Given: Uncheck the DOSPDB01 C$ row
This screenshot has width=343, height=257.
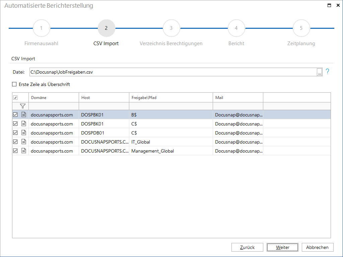Looking at the screenshot, I should 15,133.
